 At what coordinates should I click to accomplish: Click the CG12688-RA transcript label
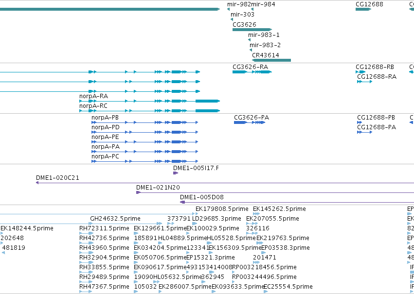pos(377,77)
